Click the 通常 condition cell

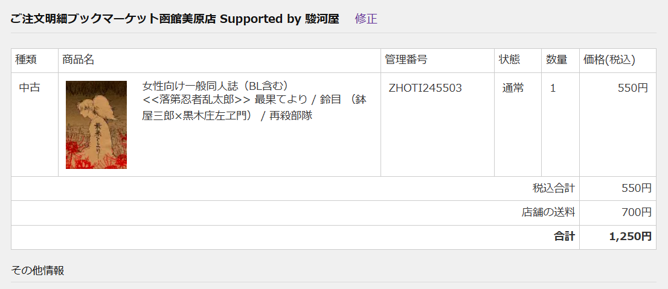tap(513, 88)
